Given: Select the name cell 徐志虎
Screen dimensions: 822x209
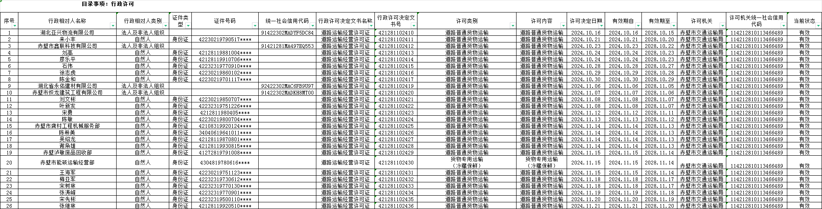Looking at the screenshot, I should tap(67, 72).
